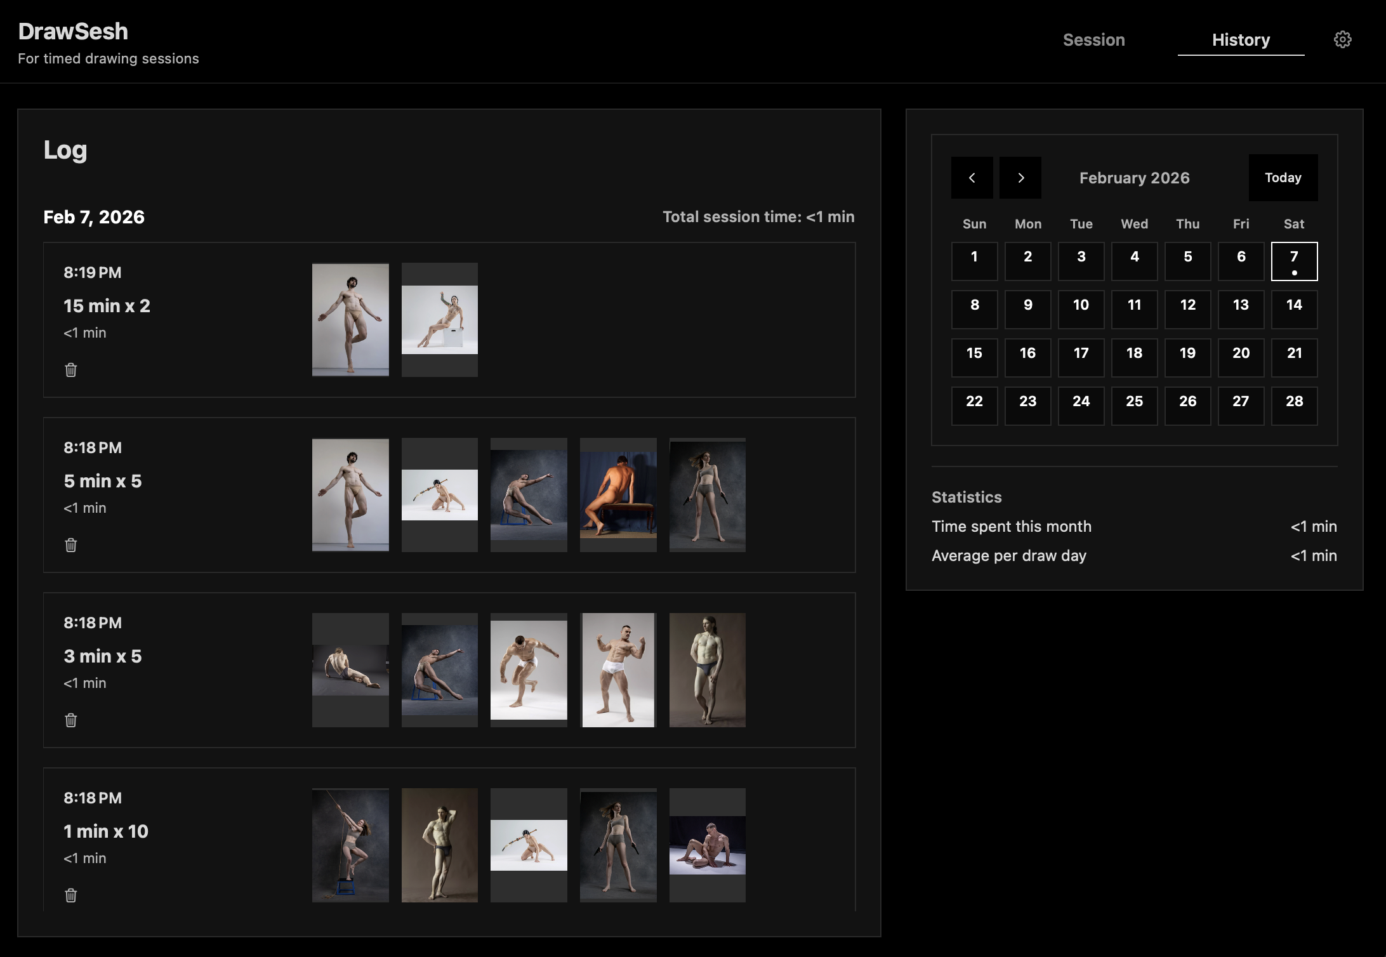1386x957 pixels.
Task: Delete the 1 min x 10 session
Action: pos(71,895)
